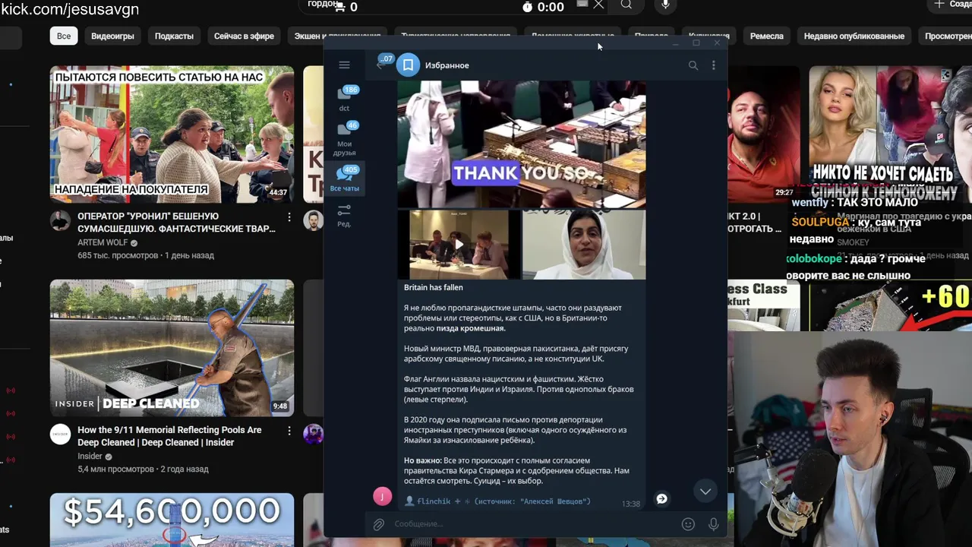
Task: Open options menu for ОПЕРАТОР УРОНИЛ video
Action: coord(289,217)
